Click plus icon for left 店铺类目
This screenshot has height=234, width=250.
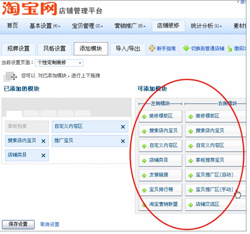[144, 160]
